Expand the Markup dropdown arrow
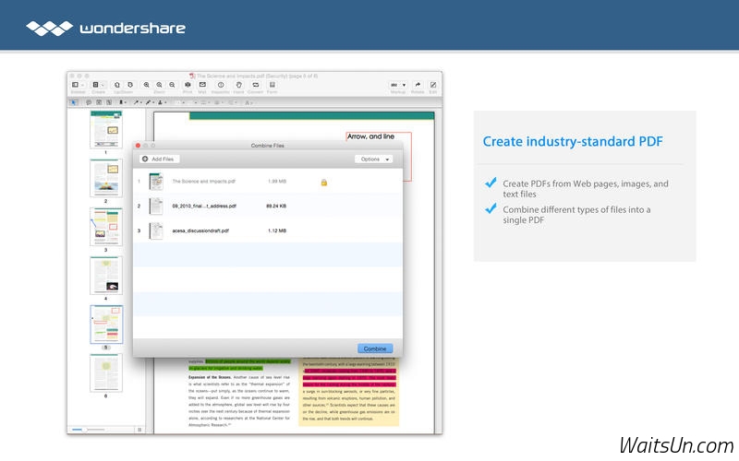 click(404, 85)
